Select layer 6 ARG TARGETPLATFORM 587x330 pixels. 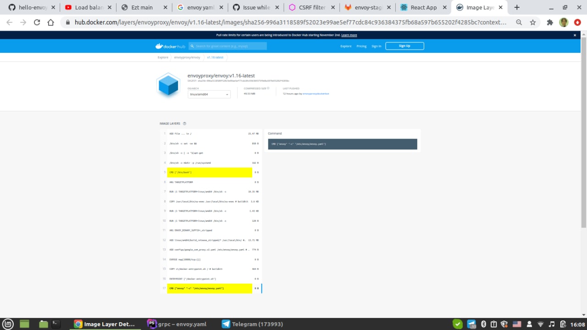[211, 182]
